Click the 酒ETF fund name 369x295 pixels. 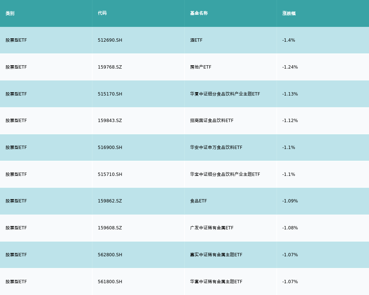[x=196, y=40]
